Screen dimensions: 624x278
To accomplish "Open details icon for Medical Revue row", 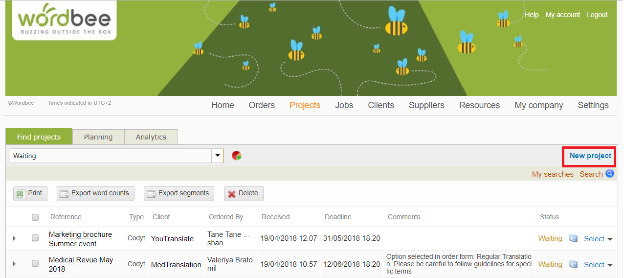I will click(573, 264).
